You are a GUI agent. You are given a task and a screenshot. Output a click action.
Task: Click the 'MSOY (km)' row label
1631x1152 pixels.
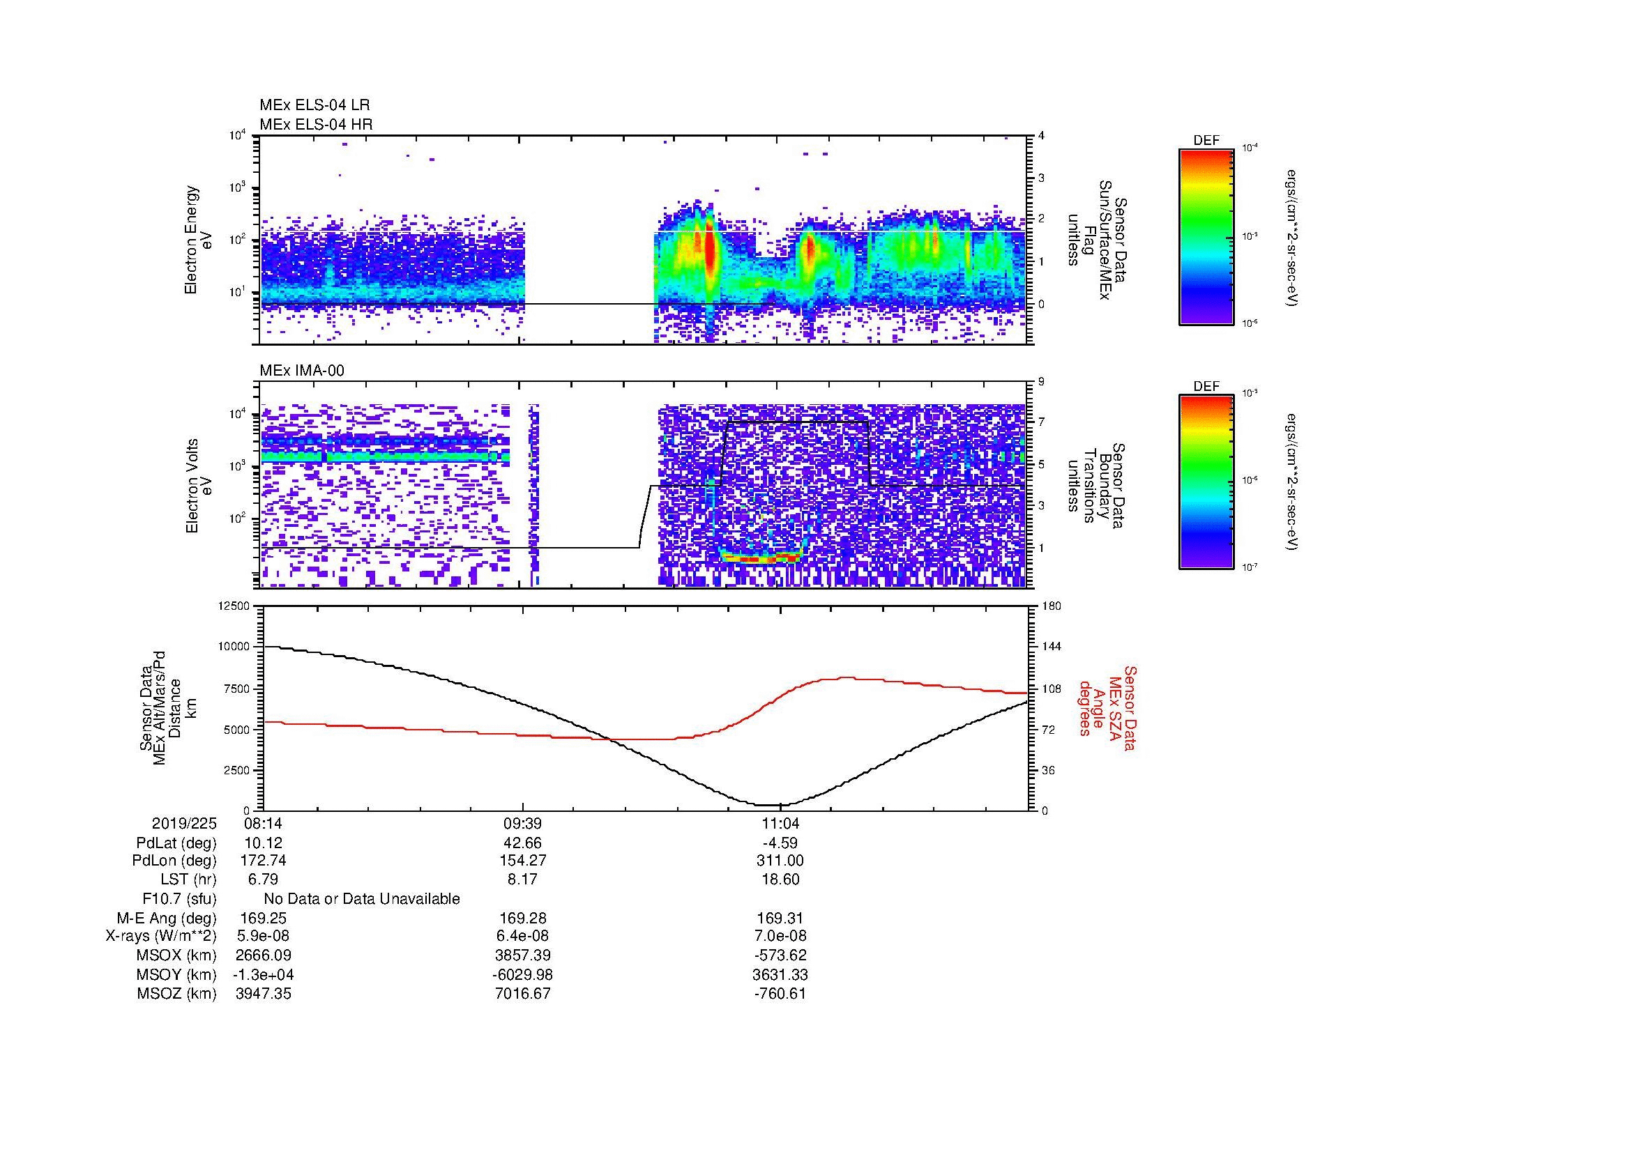[x=176, y=974]
